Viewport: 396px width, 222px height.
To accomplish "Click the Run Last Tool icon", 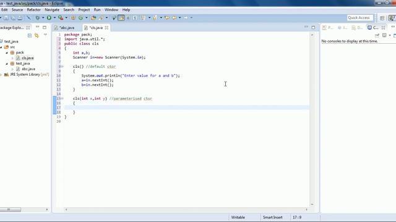I will [61, 18].
